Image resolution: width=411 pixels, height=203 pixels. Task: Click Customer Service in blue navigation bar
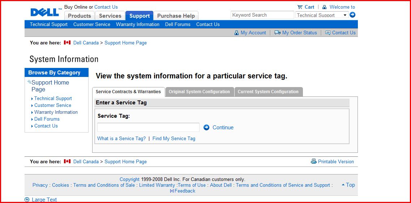click(92, 24)
